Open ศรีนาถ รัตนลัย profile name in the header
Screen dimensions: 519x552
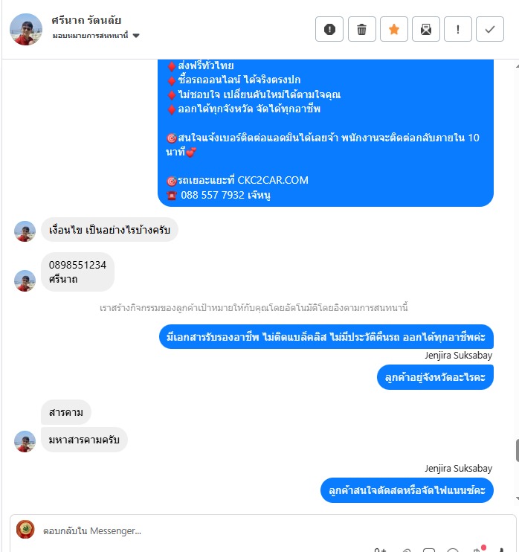[x=86, y=20]
